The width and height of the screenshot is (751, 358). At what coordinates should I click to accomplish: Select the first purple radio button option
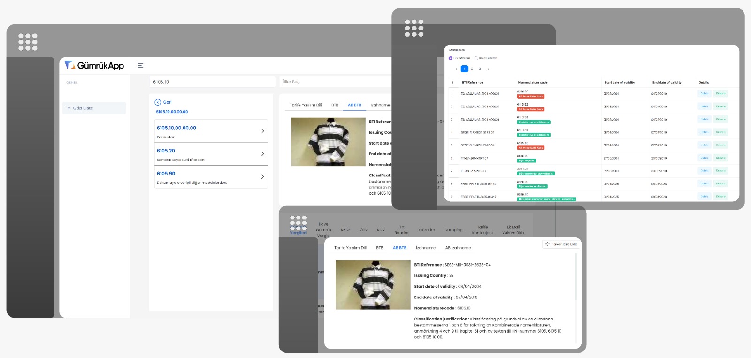451,58
